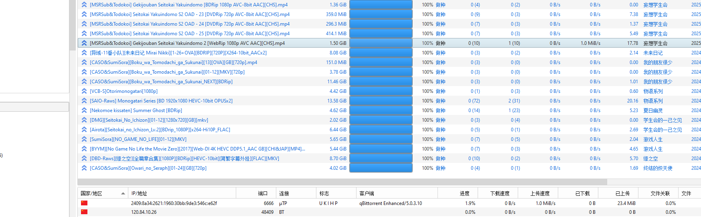
Task: Sort peers by 国家/地区 column
Action: click(x=103, y=193)
